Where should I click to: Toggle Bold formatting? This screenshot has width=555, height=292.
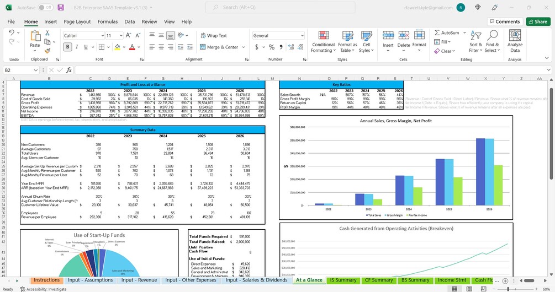[67, 47]
